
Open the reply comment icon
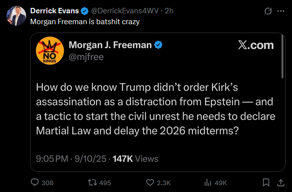35,182
